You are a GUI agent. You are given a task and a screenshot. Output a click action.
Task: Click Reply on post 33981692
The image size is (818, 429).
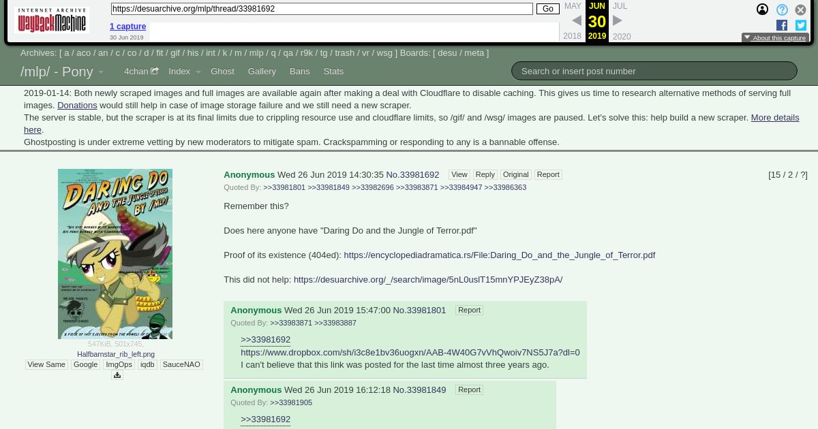pos(485,174)
